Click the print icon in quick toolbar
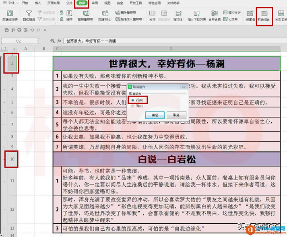 pos(19,30)
